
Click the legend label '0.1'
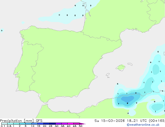click(x=3, y=126)
